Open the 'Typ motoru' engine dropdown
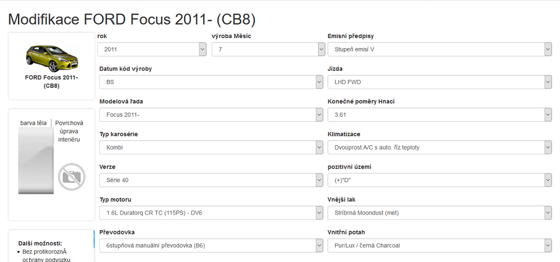 pos(211,213)
